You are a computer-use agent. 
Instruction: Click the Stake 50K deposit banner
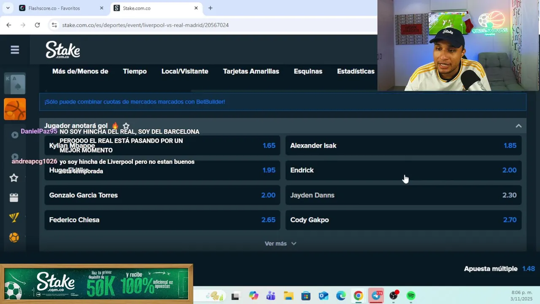coord(97,284)
